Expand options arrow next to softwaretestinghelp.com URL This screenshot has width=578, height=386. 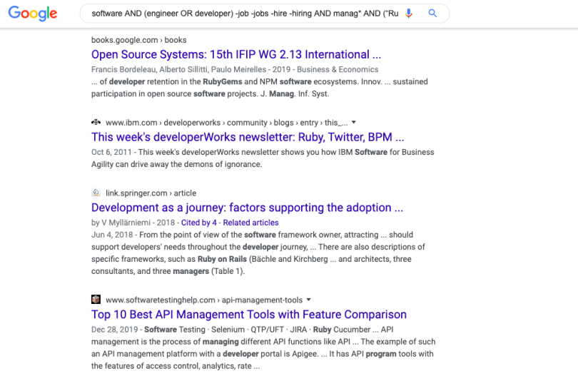(x=308, y=300)
